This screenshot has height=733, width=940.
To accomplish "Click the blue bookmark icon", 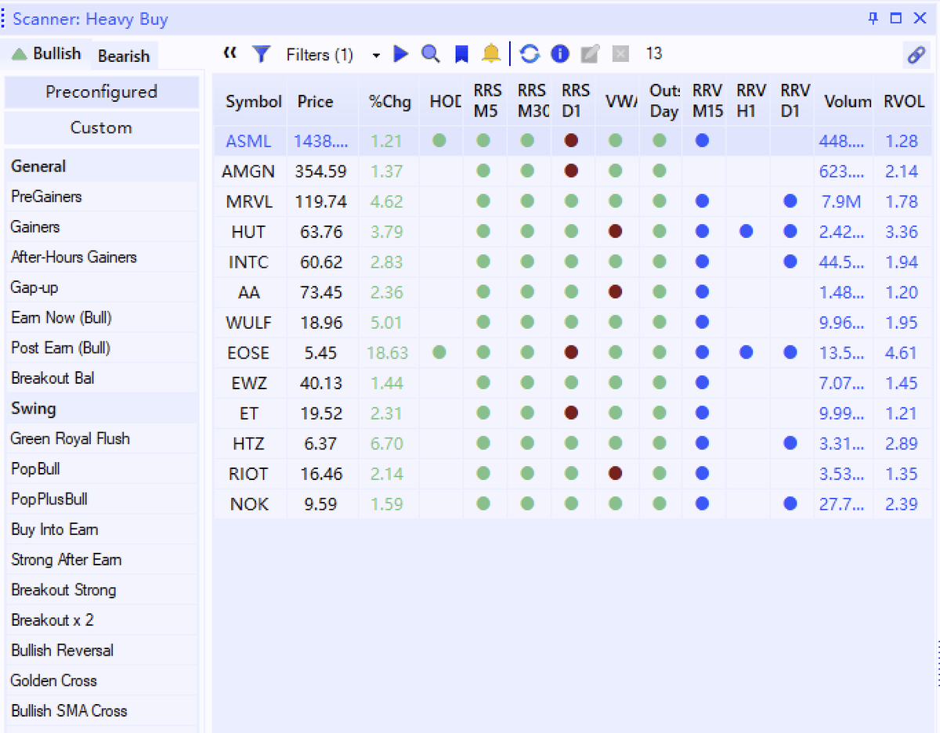I will [x=461, y=54].
